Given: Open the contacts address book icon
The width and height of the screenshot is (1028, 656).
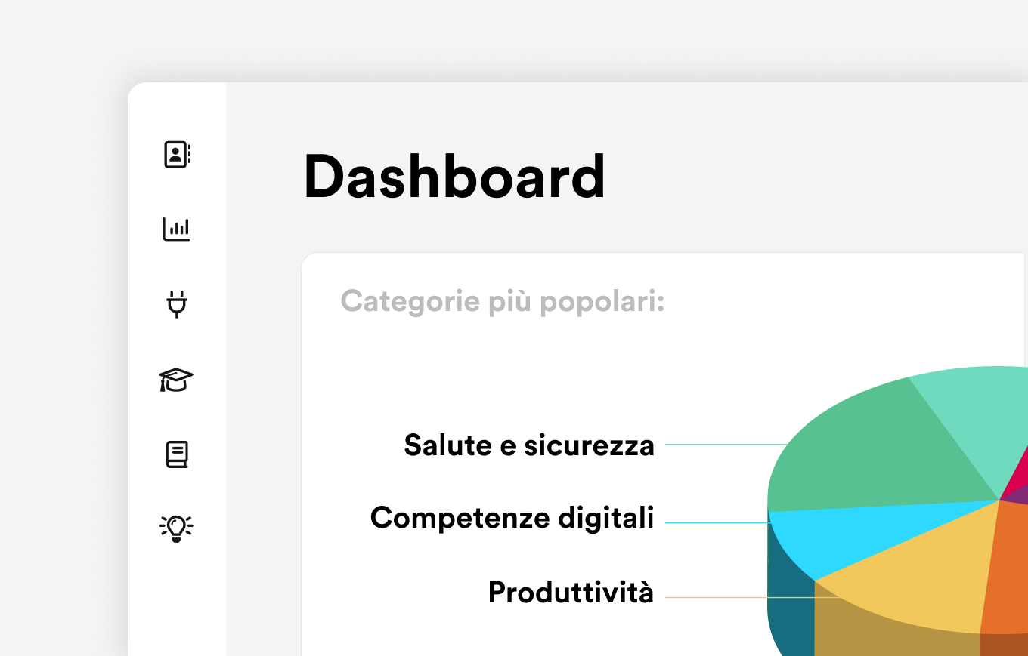Looking at the screenshot, I should click(x=177, y=154).
